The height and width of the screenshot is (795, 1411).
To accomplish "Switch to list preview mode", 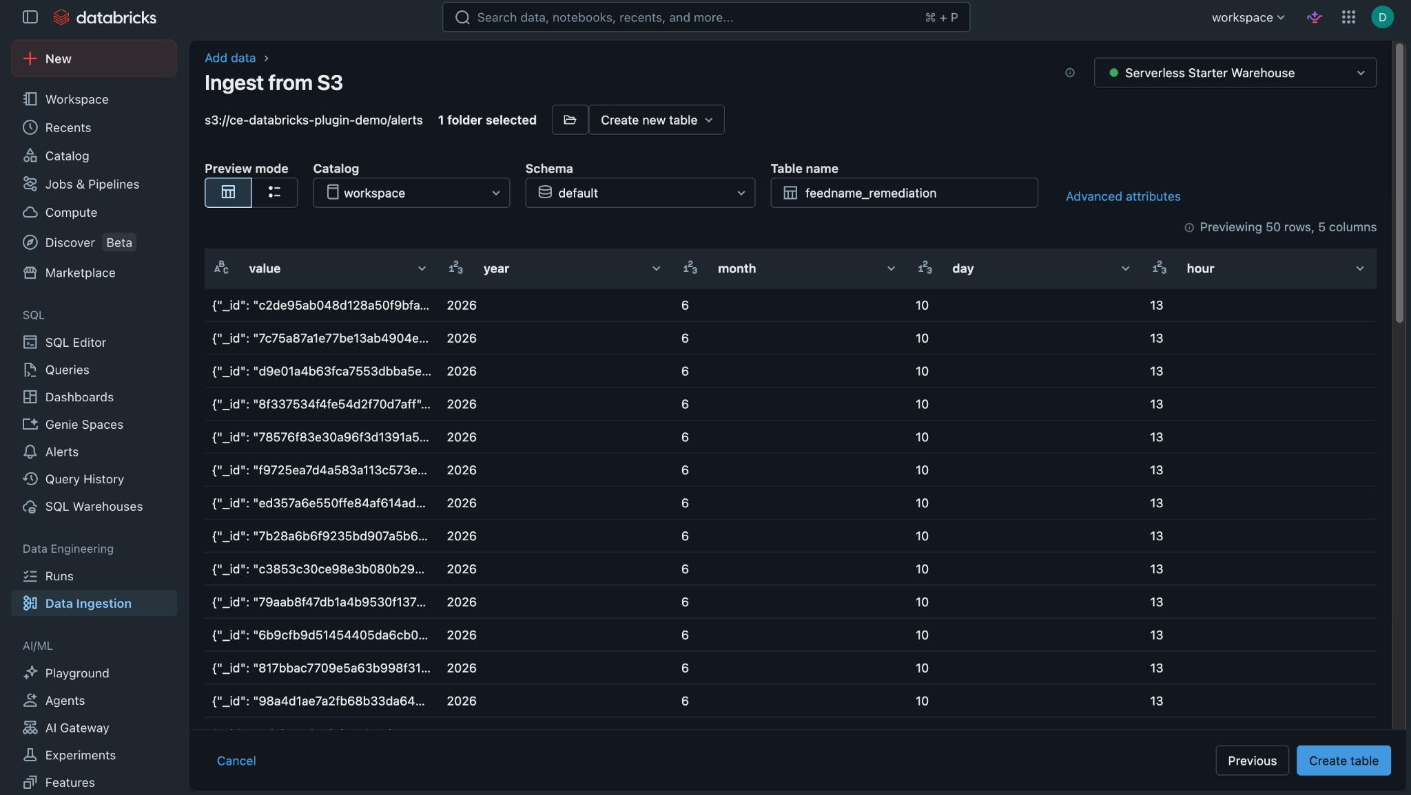I will [x=274, y=193].
